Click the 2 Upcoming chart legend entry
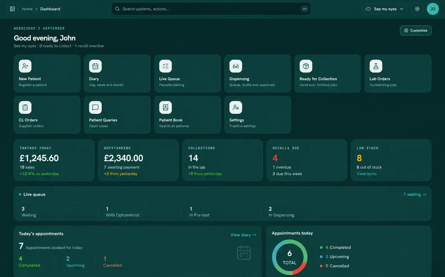This screenshot has height=277, width=445. (334, 257)
